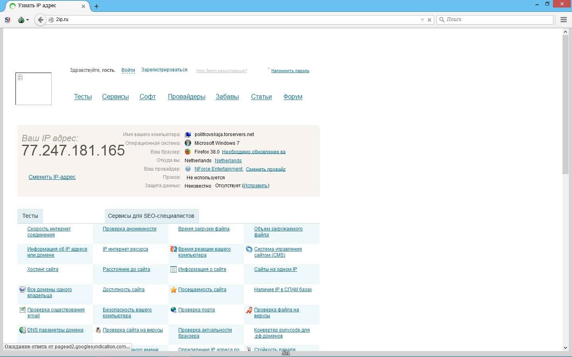Click the page scrollbar thumb
Viewport: 572px width, 357px height.
pos(566,105)
